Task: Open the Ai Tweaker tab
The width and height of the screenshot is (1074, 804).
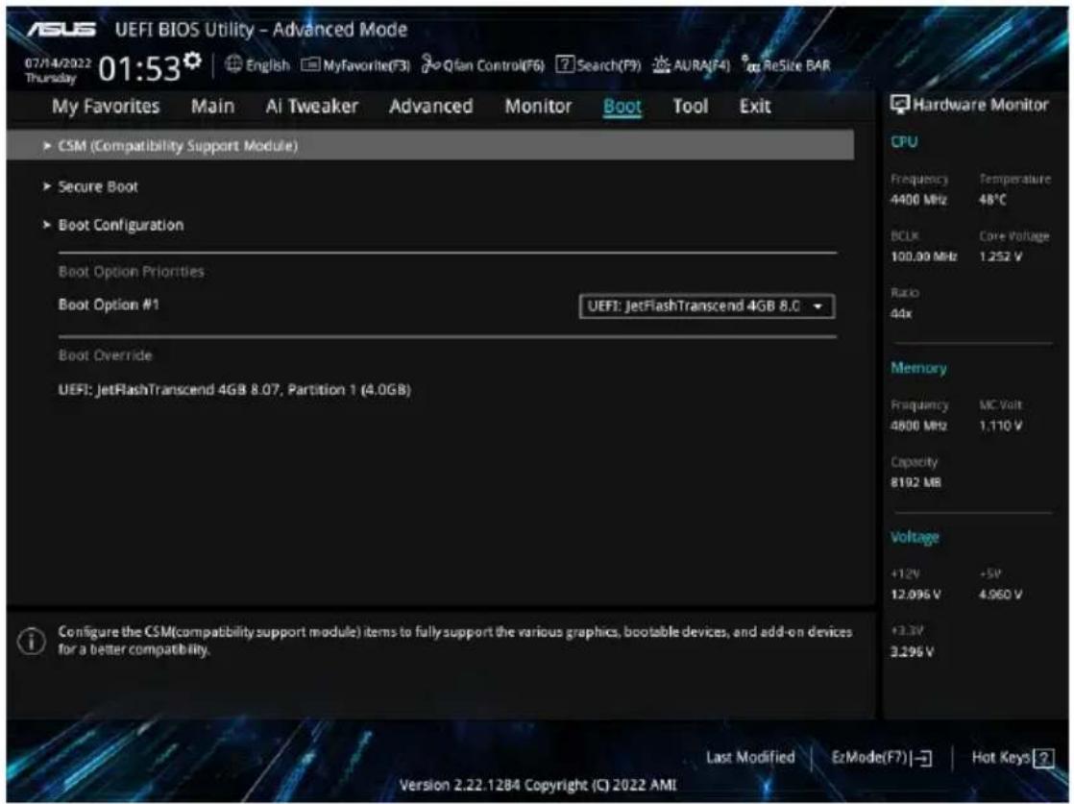Action: 311,107
